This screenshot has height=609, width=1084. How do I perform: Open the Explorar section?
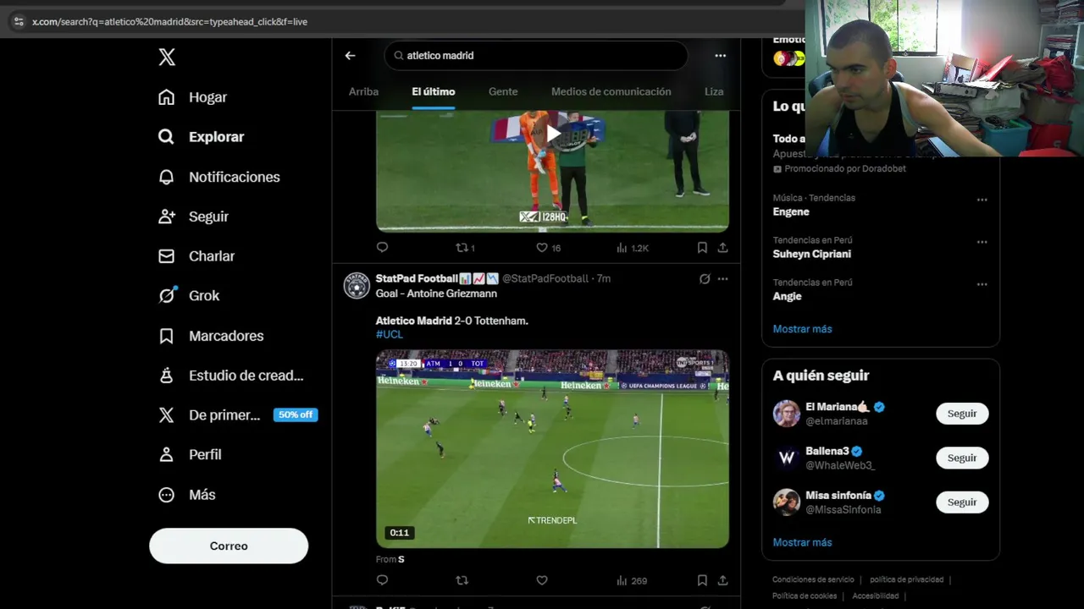click(202, 137)
